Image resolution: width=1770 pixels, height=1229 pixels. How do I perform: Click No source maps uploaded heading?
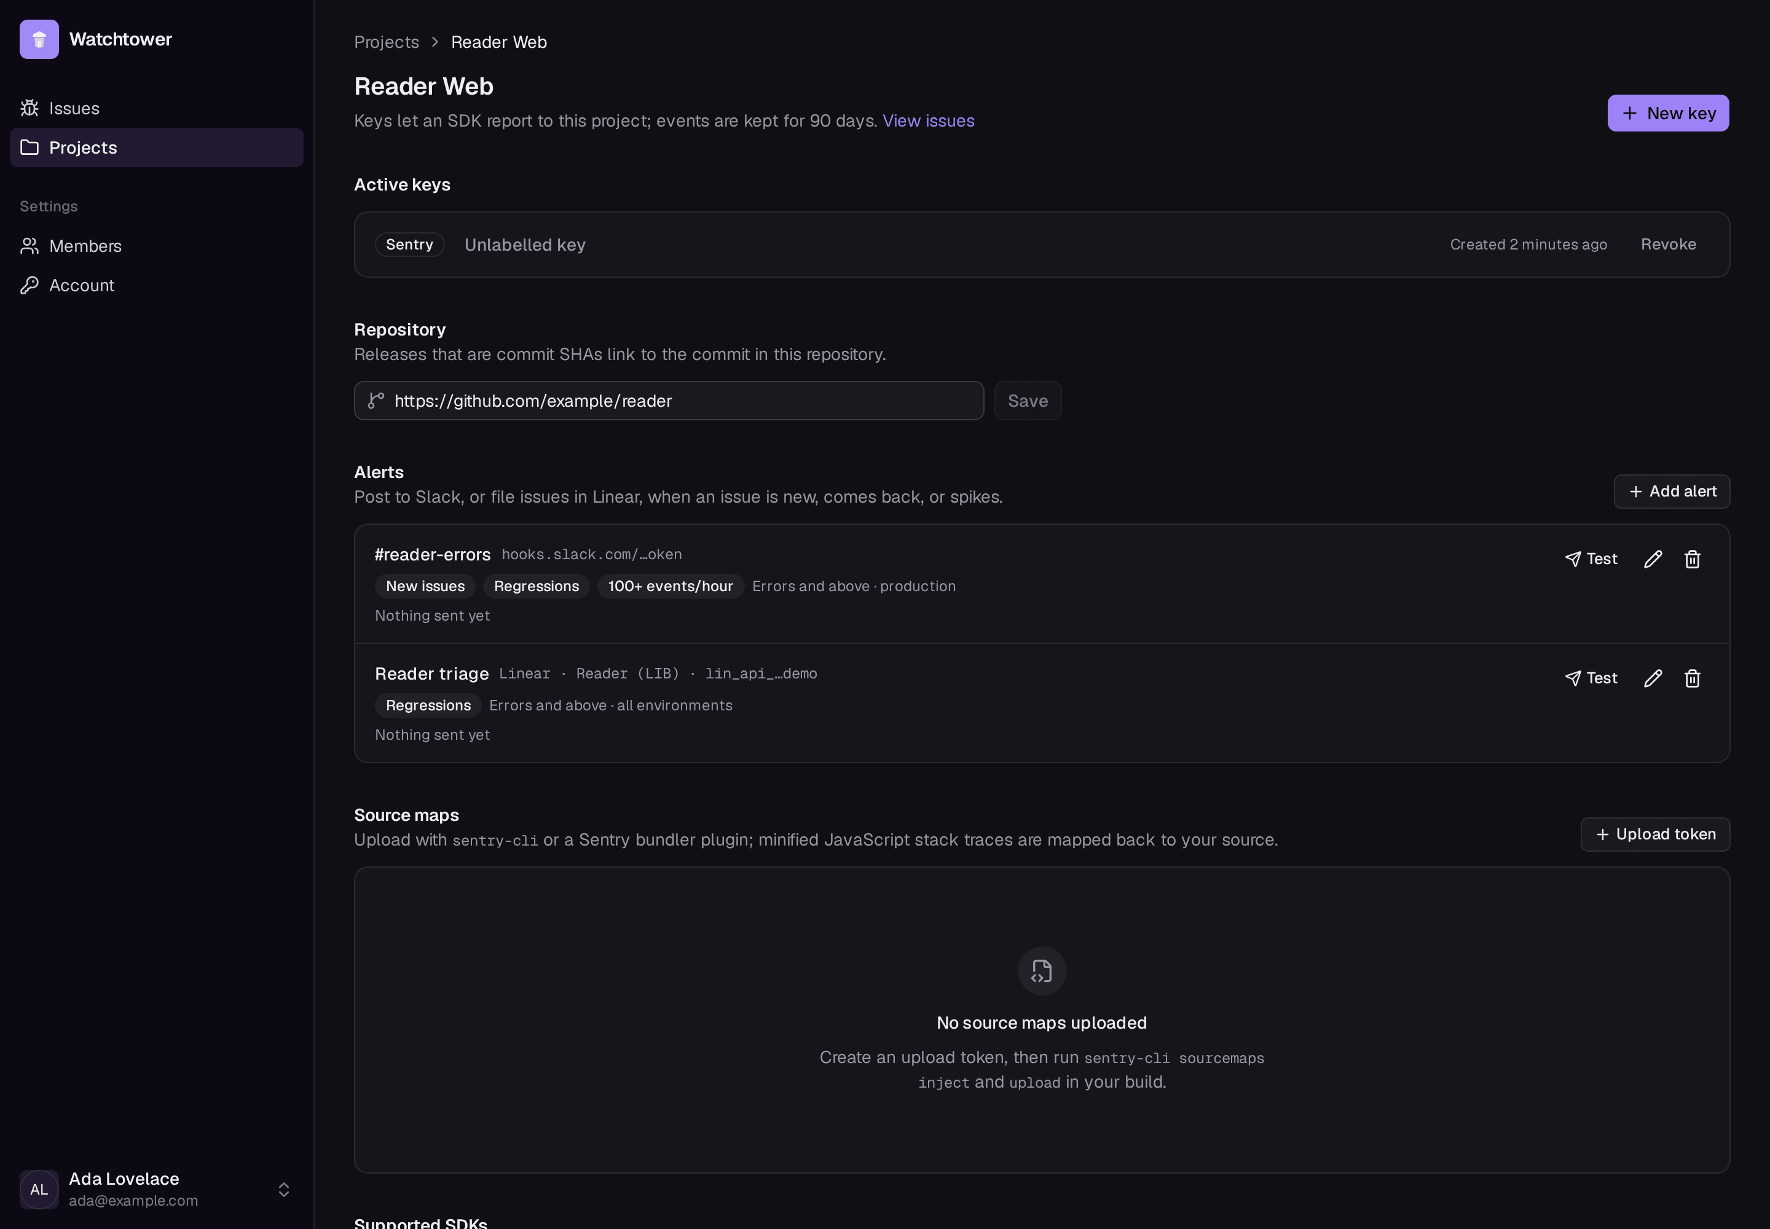1042,1023
